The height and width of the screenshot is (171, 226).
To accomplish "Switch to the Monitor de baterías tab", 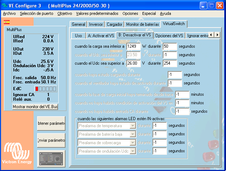I will tap(143, 24).
